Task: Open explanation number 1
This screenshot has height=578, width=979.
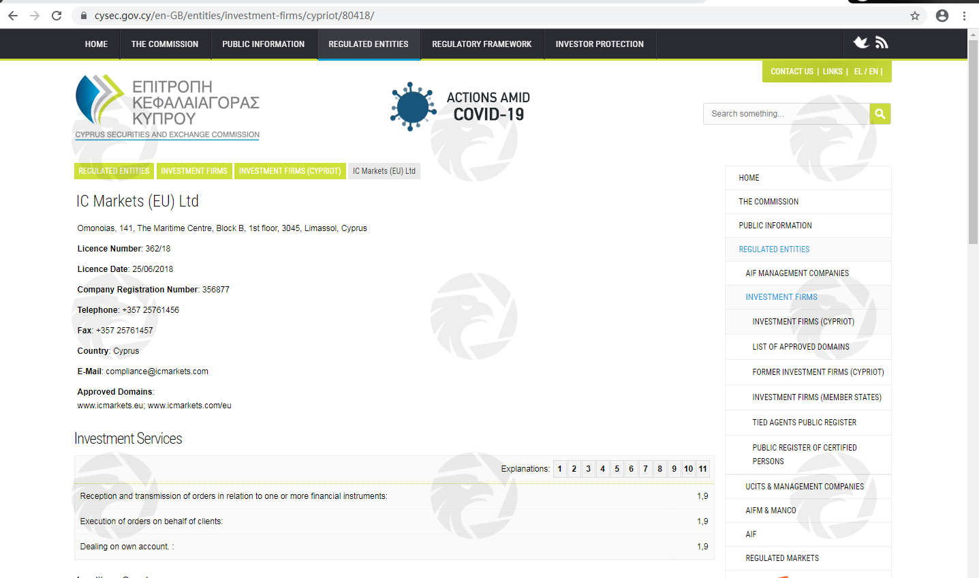Action: [x=560, y=469]
